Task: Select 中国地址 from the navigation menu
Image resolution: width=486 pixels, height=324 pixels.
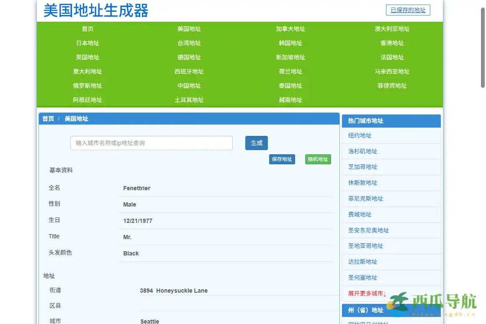Action: (189, 86)
